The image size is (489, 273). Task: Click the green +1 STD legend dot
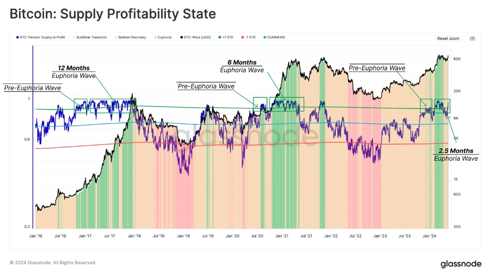point(219,38)
